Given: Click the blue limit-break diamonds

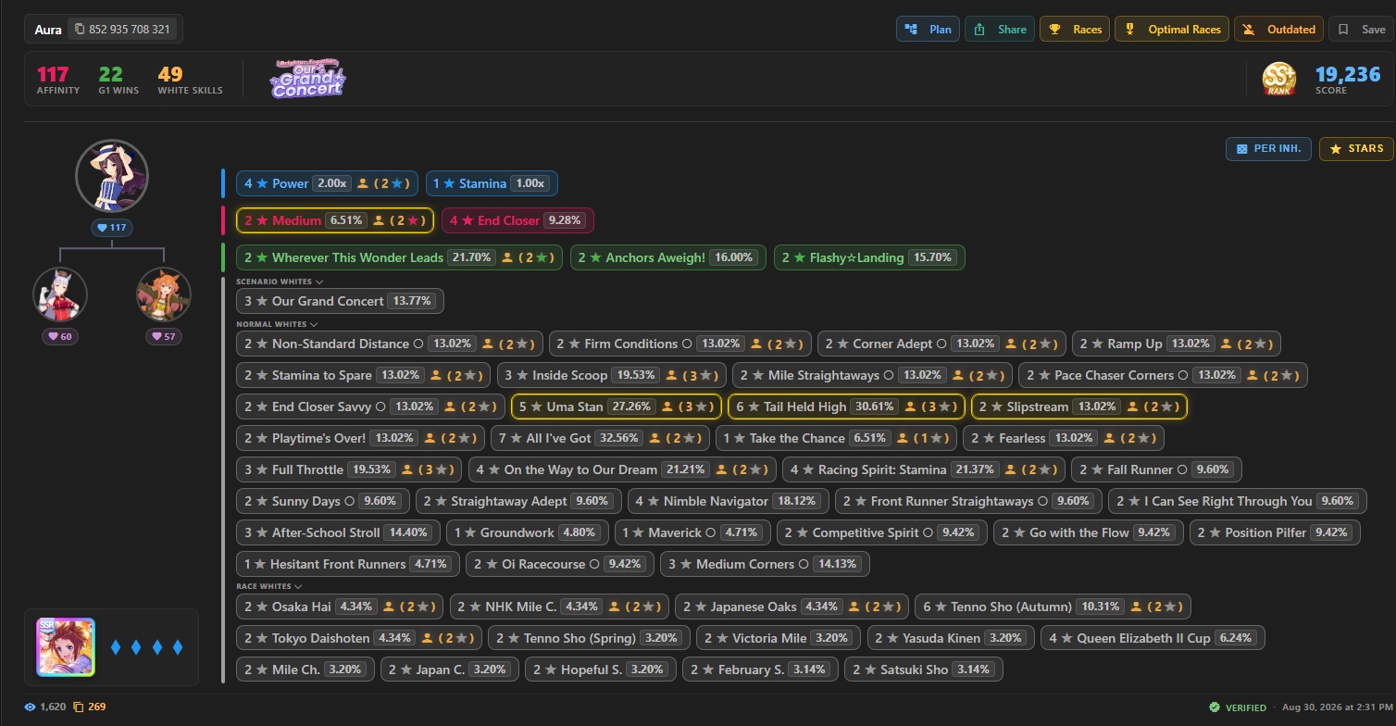Looking at the screenshot, I should click(147, 647).
